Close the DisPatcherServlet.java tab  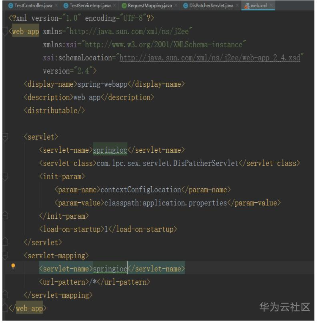[x=237, y=5]
